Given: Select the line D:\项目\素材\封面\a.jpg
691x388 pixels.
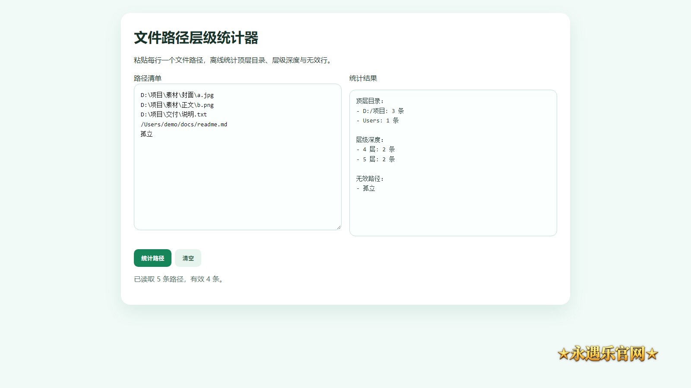Looking at the screenshot, I should tap(177, 95).
